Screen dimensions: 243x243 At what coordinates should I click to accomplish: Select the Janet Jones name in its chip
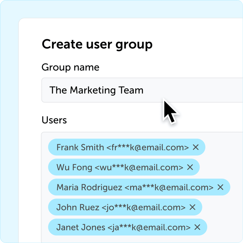81,227
